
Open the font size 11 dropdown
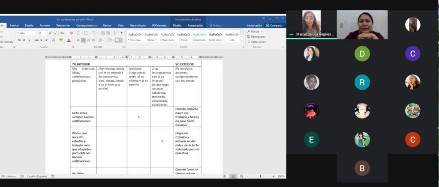46,33
